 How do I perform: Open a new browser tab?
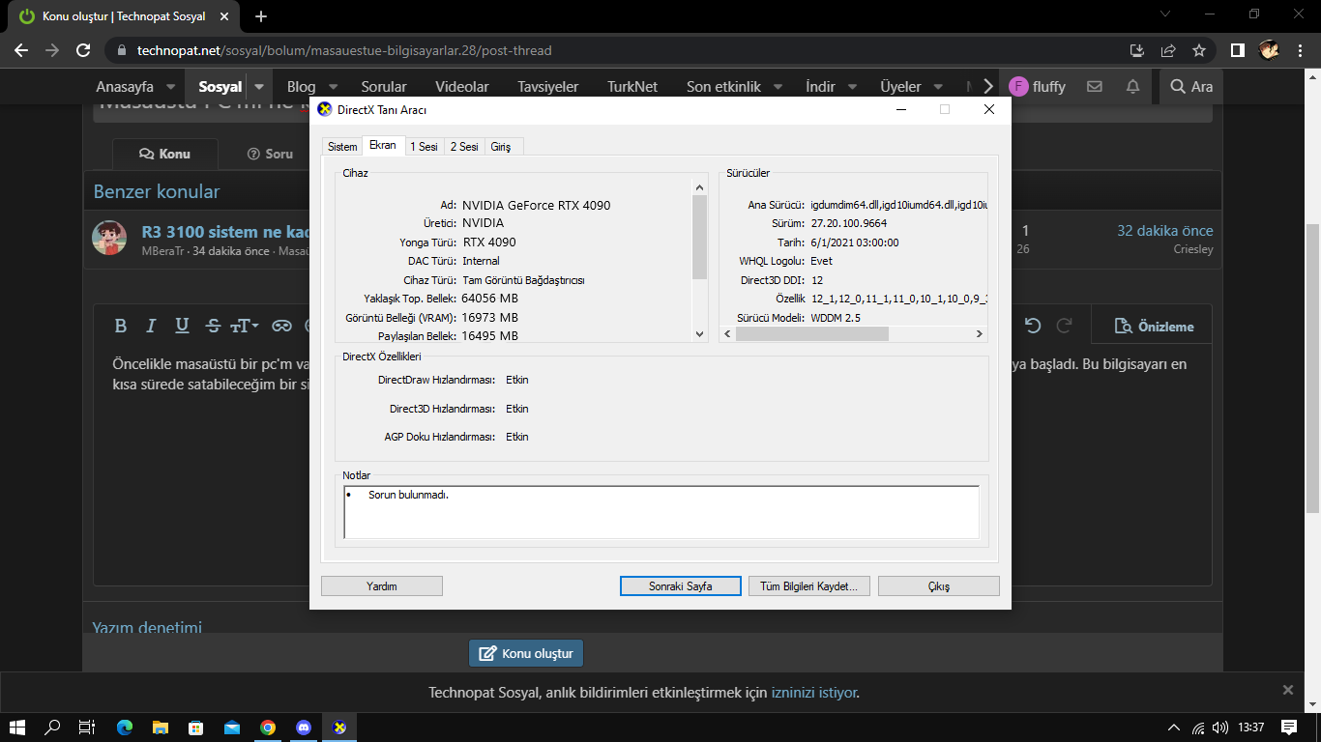pos(261,16)
